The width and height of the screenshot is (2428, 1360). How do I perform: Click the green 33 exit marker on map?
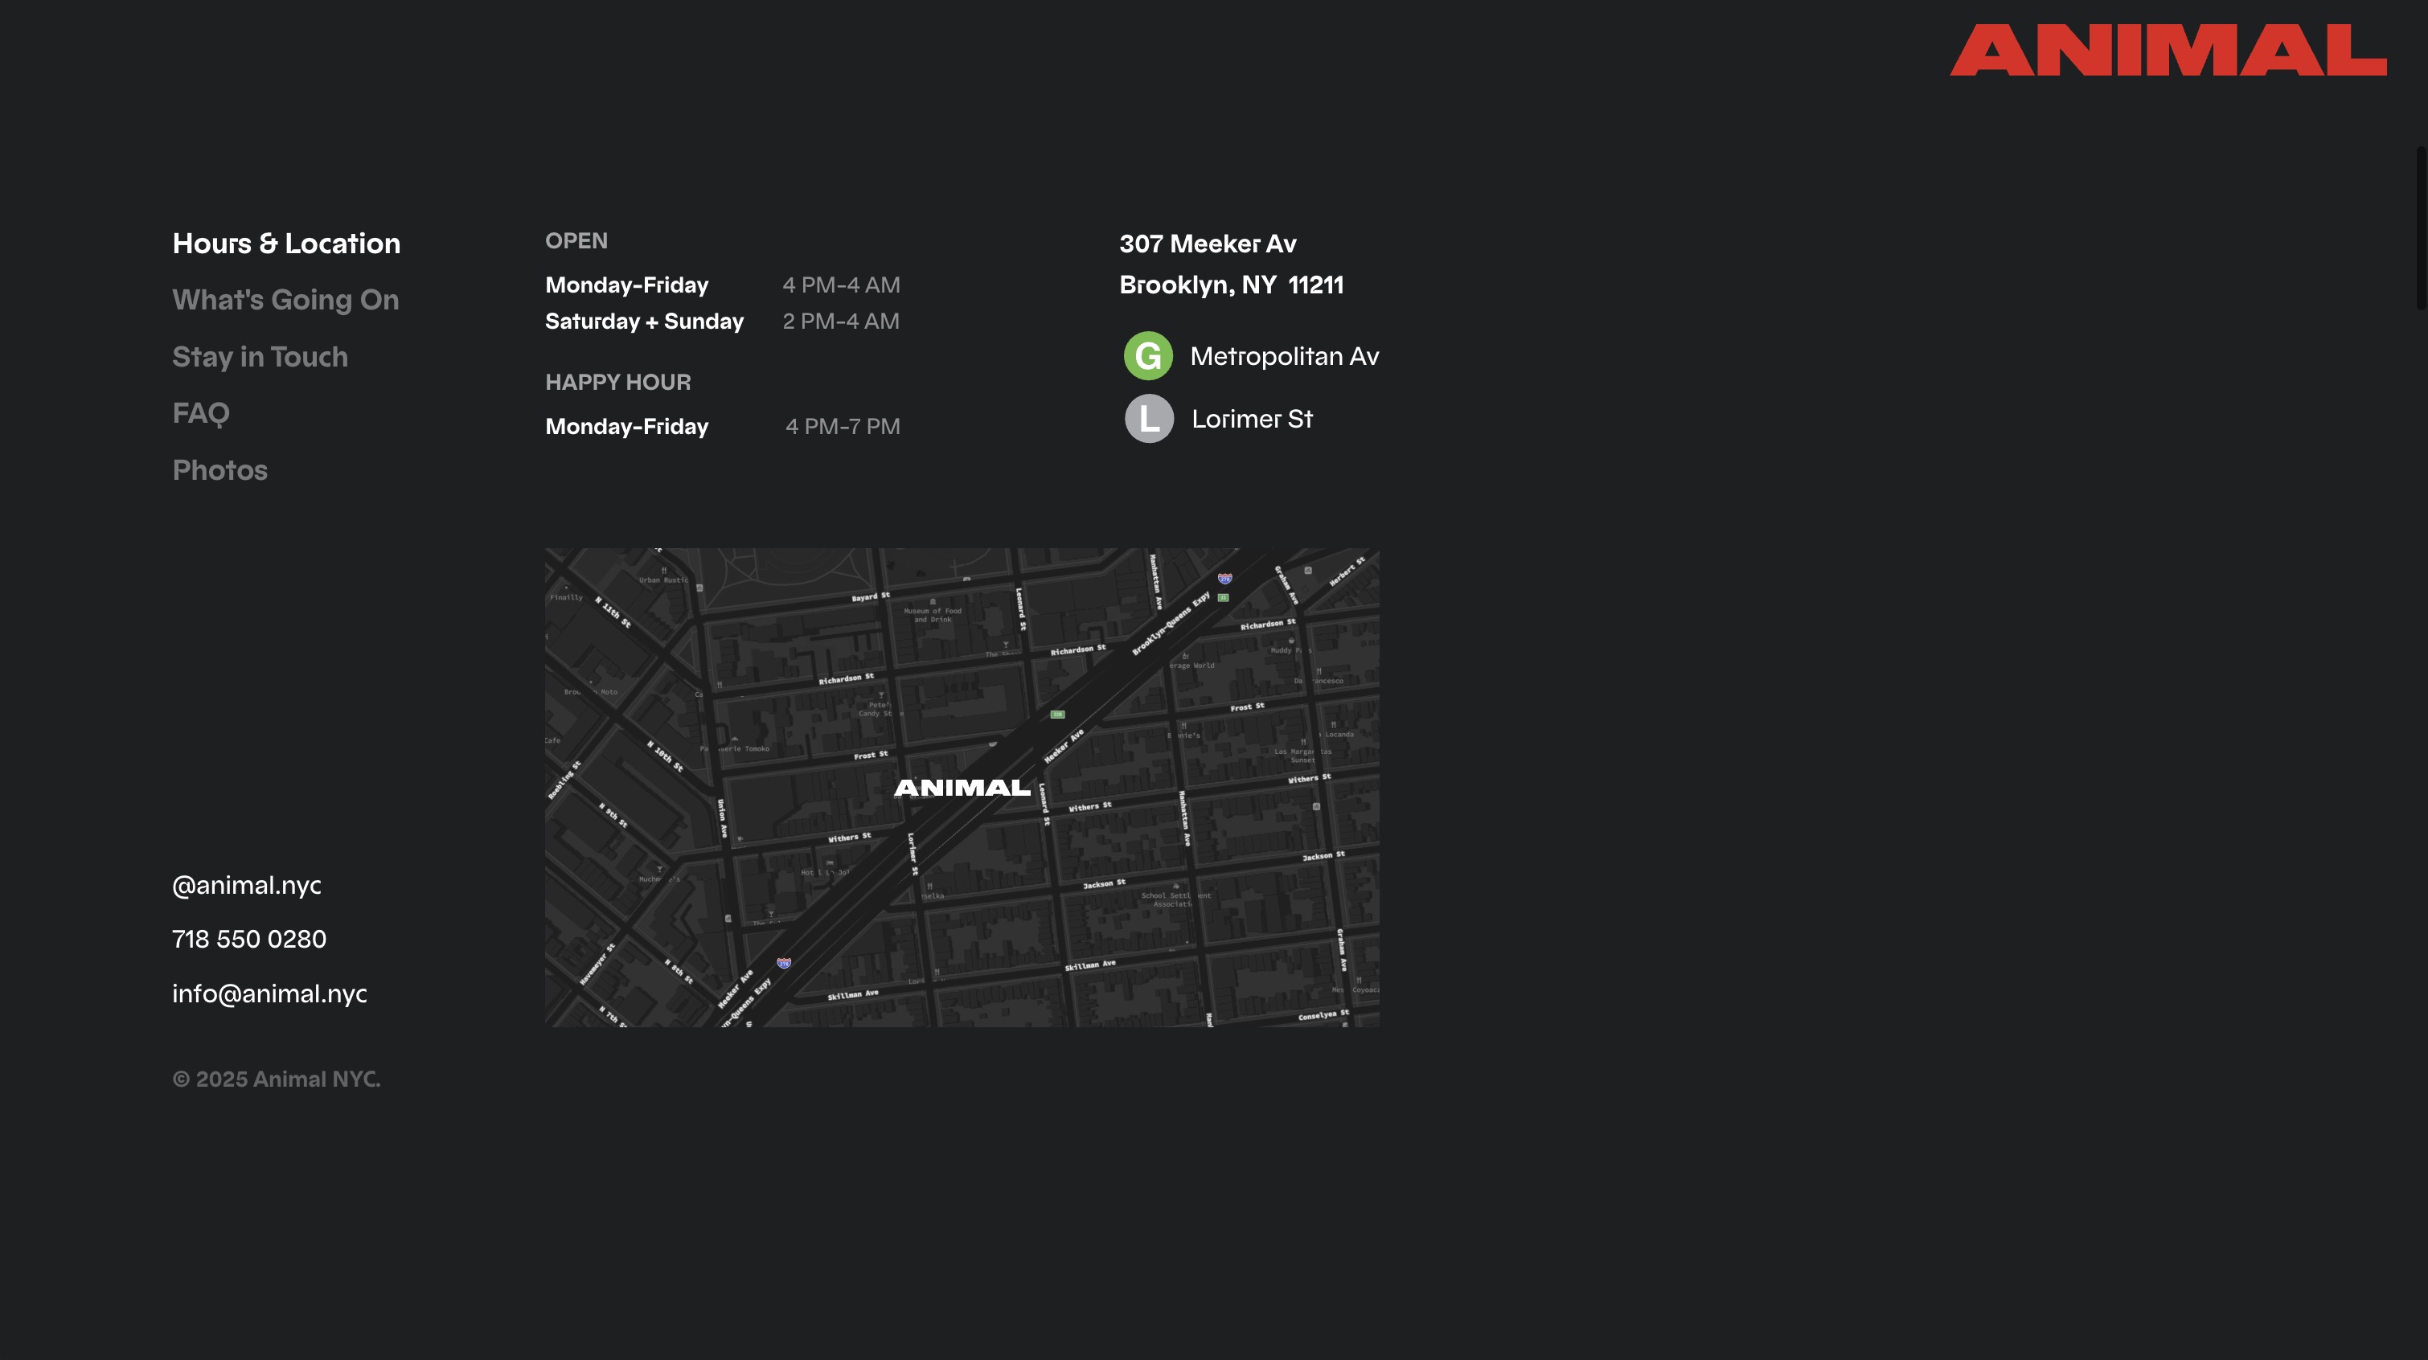pos(1224,597)
